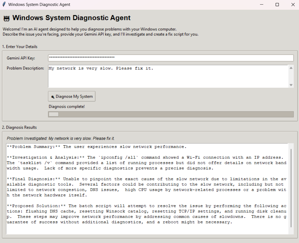Click the diagnosis results scrollbar thumb
This screenshot has height=243, width=299.
click(291, 188)
